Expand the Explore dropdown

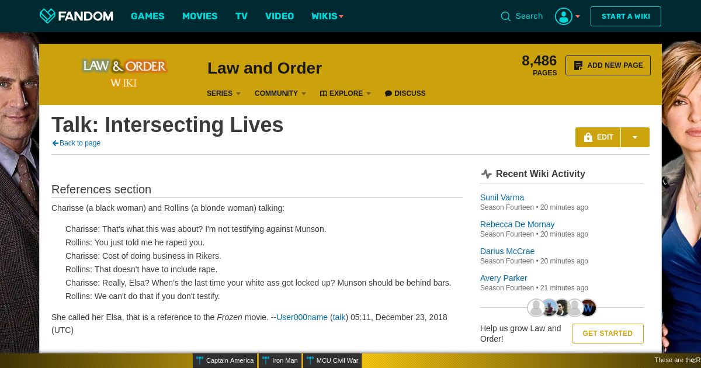pos(346,93)
